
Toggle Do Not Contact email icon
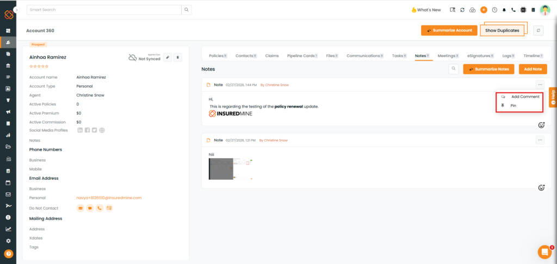point(81,208)
